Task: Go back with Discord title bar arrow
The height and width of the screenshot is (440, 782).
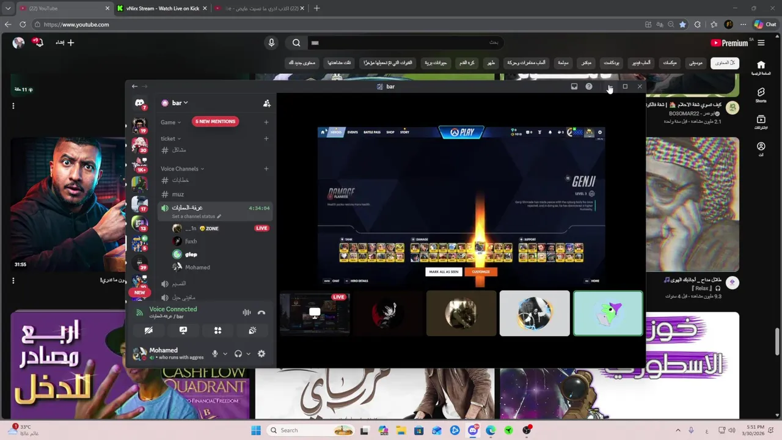Action: [134, 87]
